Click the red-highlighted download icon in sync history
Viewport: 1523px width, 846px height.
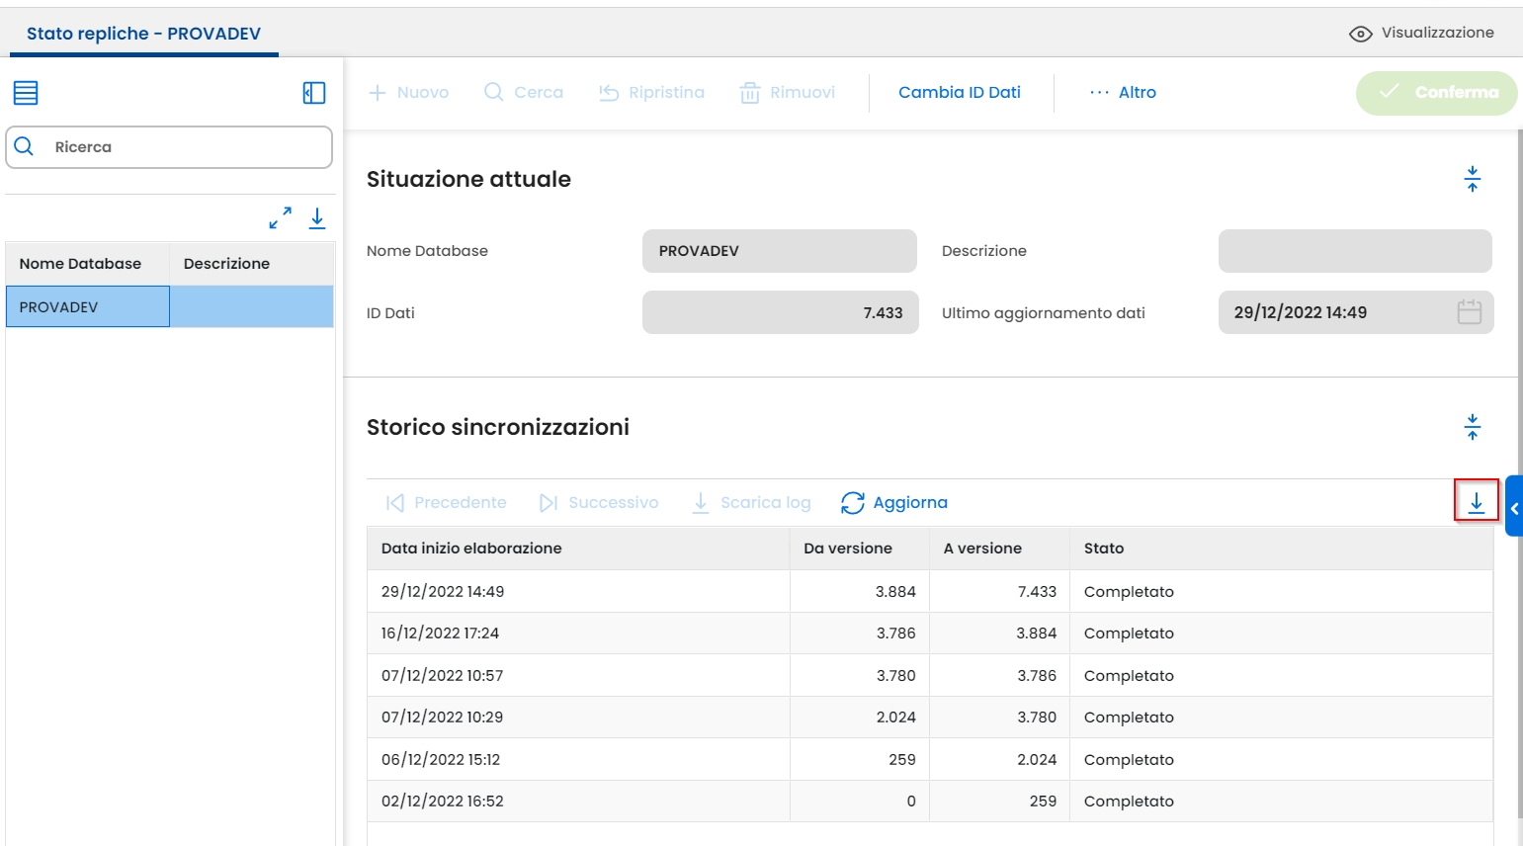coord(1477,502)
